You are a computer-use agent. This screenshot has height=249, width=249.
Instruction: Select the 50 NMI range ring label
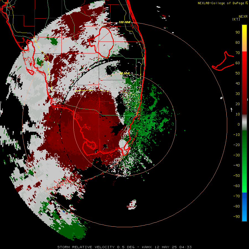point(125,73)
